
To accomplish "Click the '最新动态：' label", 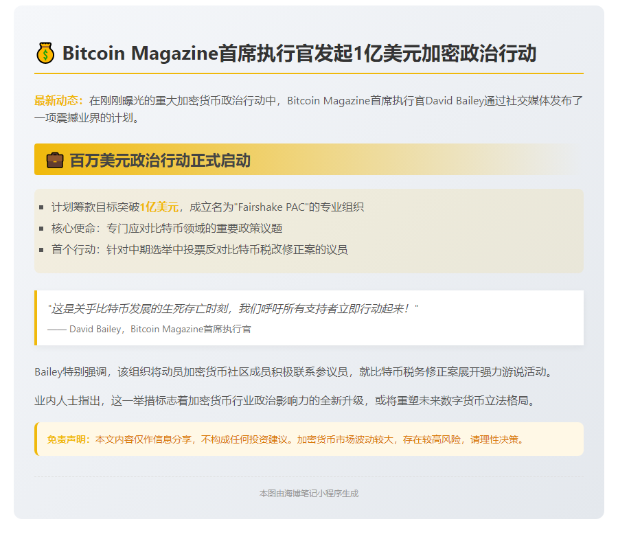I will (x=59, y=101).
